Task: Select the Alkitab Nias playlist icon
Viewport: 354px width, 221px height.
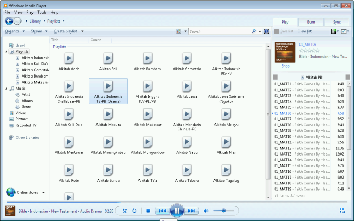Action: coord(226,142)
